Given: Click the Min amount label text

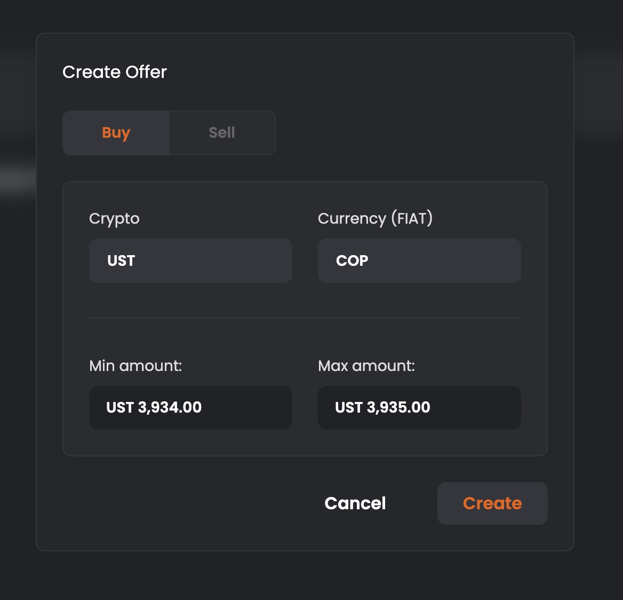Looking at the screenshot, I should coord(135,366).
